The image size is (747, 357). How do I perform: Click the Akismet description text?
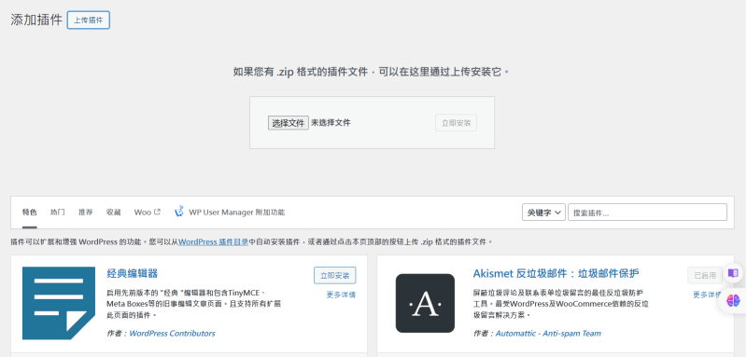(561, 304)
